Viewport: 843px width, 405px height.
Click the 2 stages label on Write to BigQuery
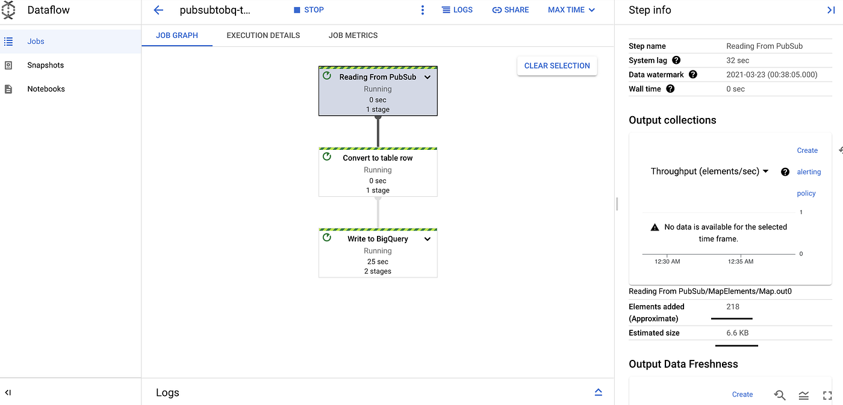click(378, 271)
